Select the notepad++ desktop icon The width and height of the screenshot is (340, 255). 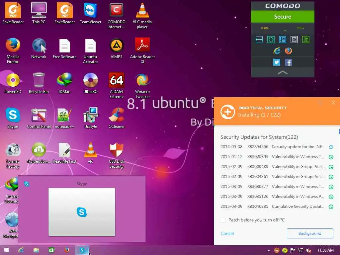tap(65, 118)
